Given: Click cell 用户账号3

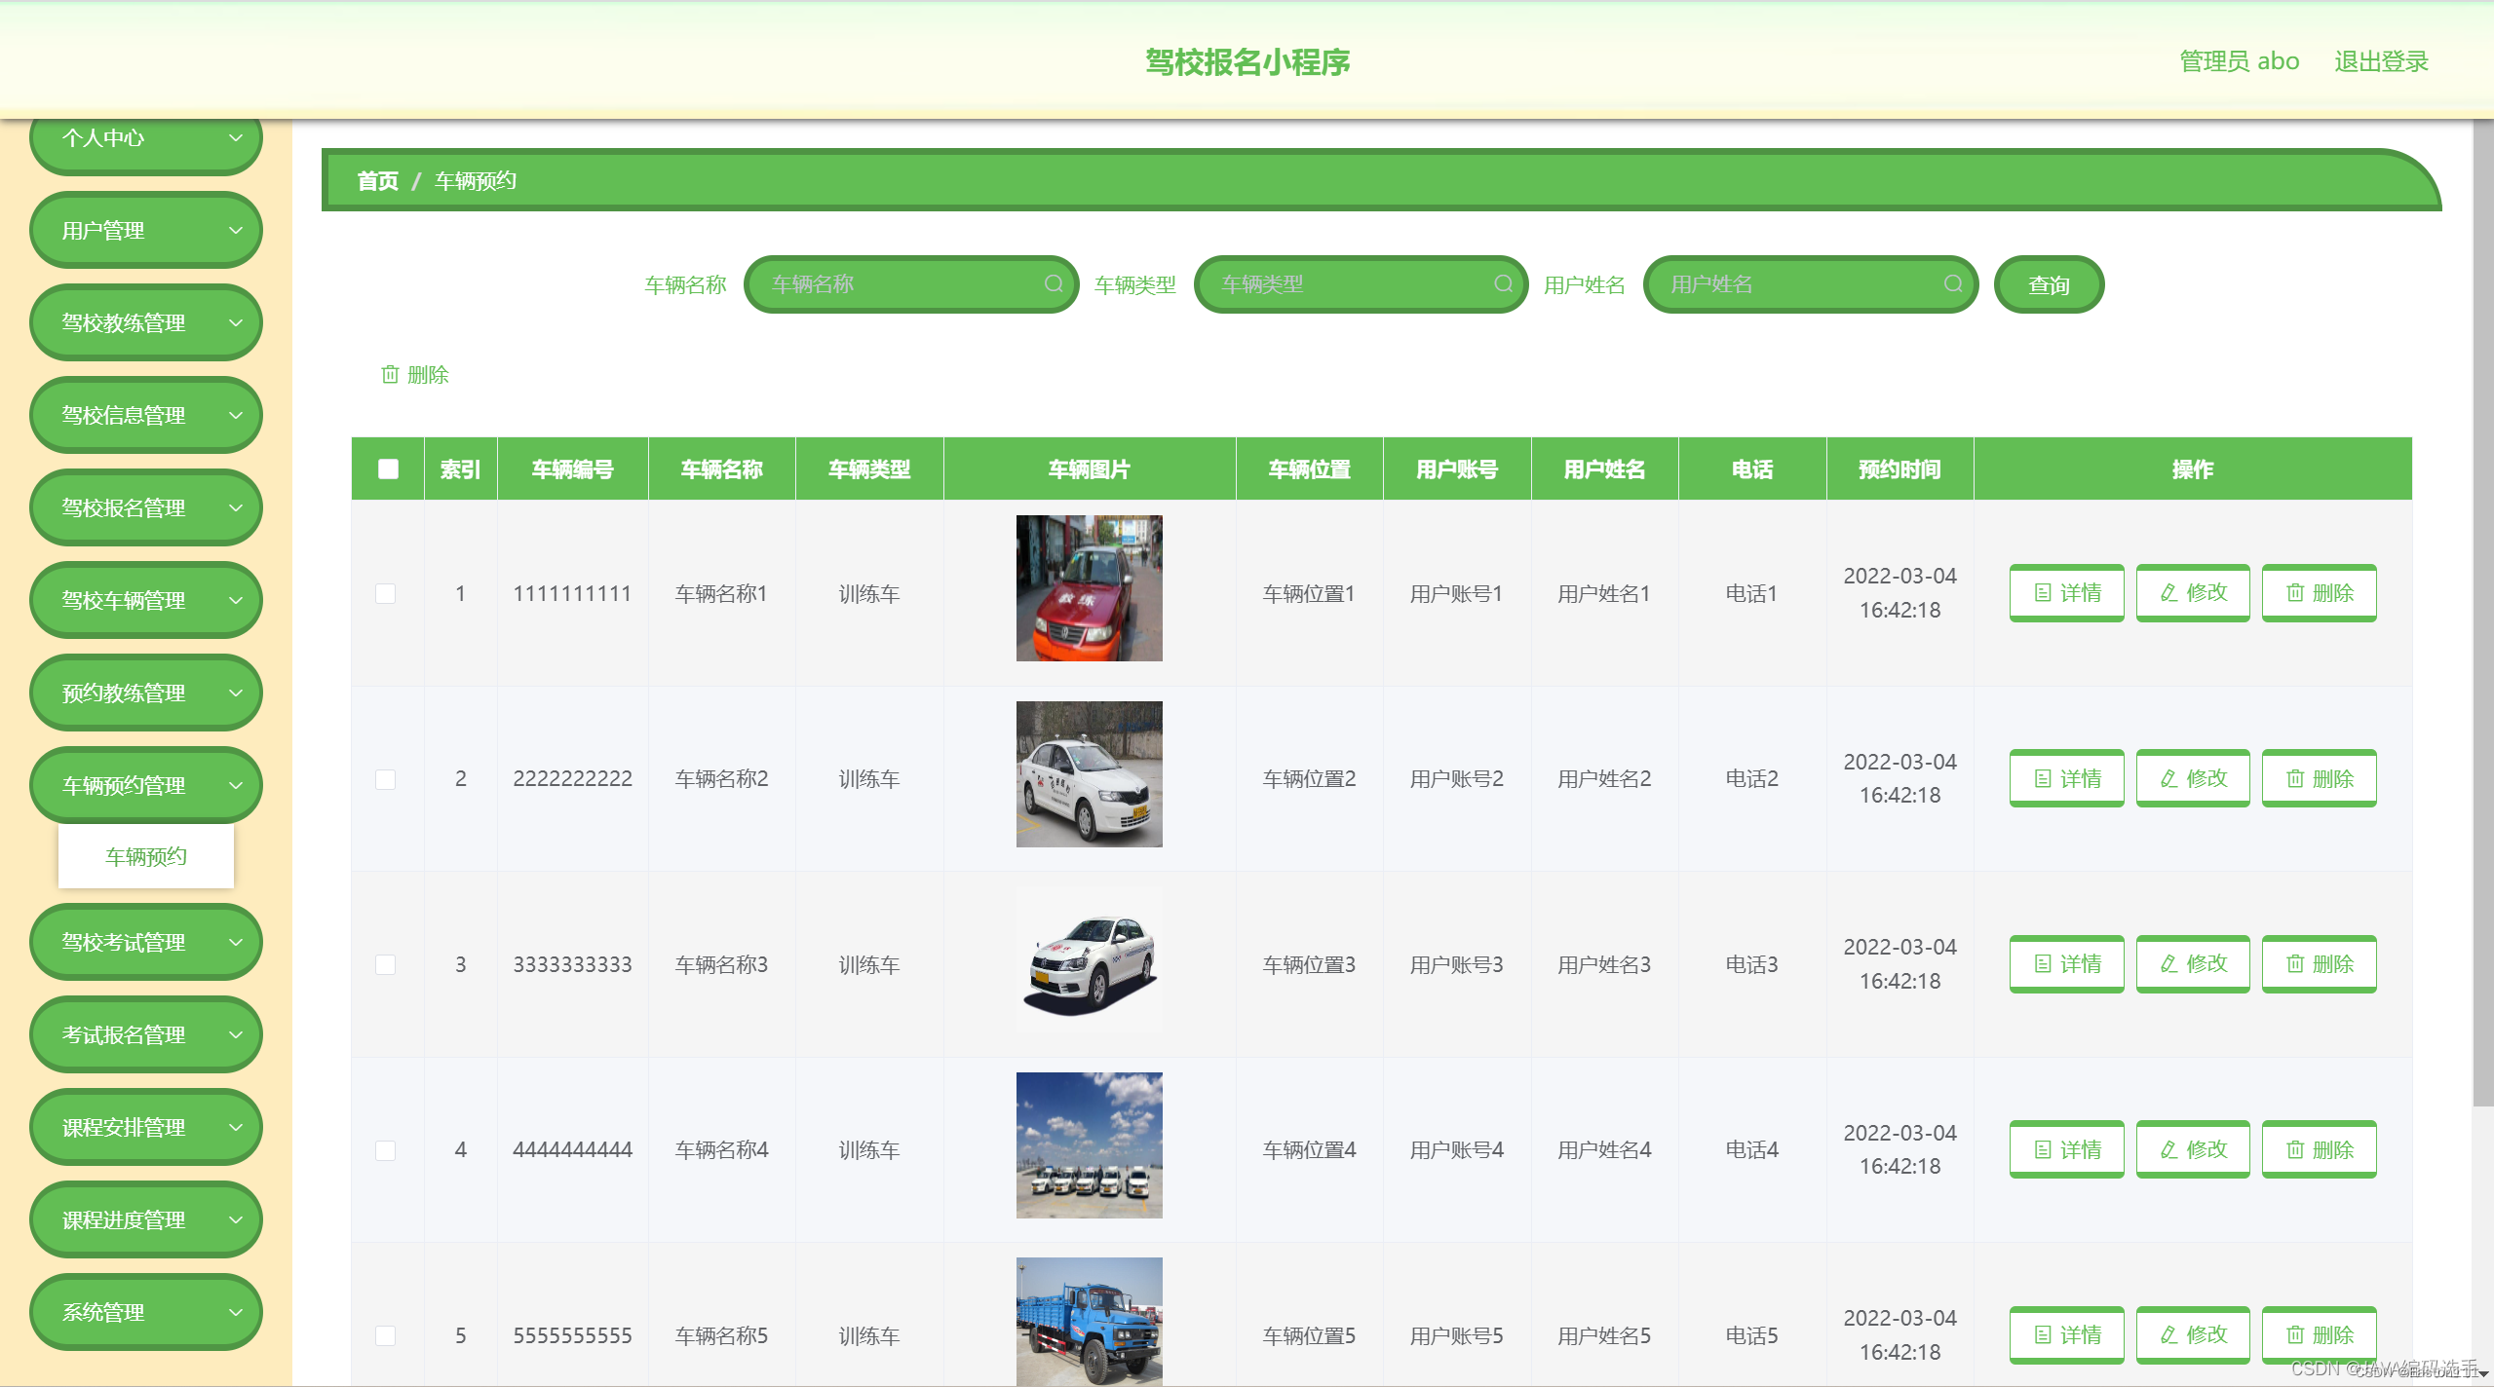Looking at the screenshot, I should pos(1456,964).
